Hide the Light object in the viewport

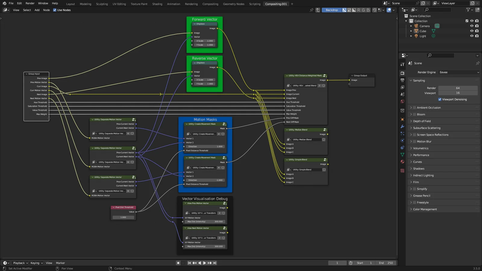pos(472,36)
